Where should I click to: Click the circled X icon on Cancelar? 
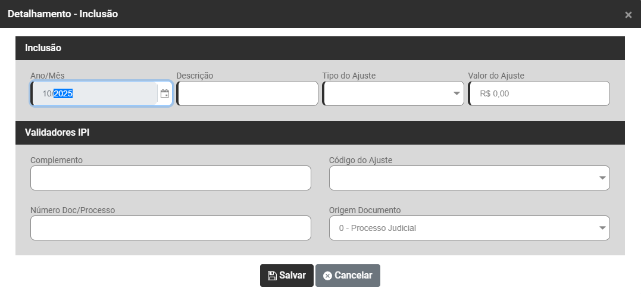point(327,276)
